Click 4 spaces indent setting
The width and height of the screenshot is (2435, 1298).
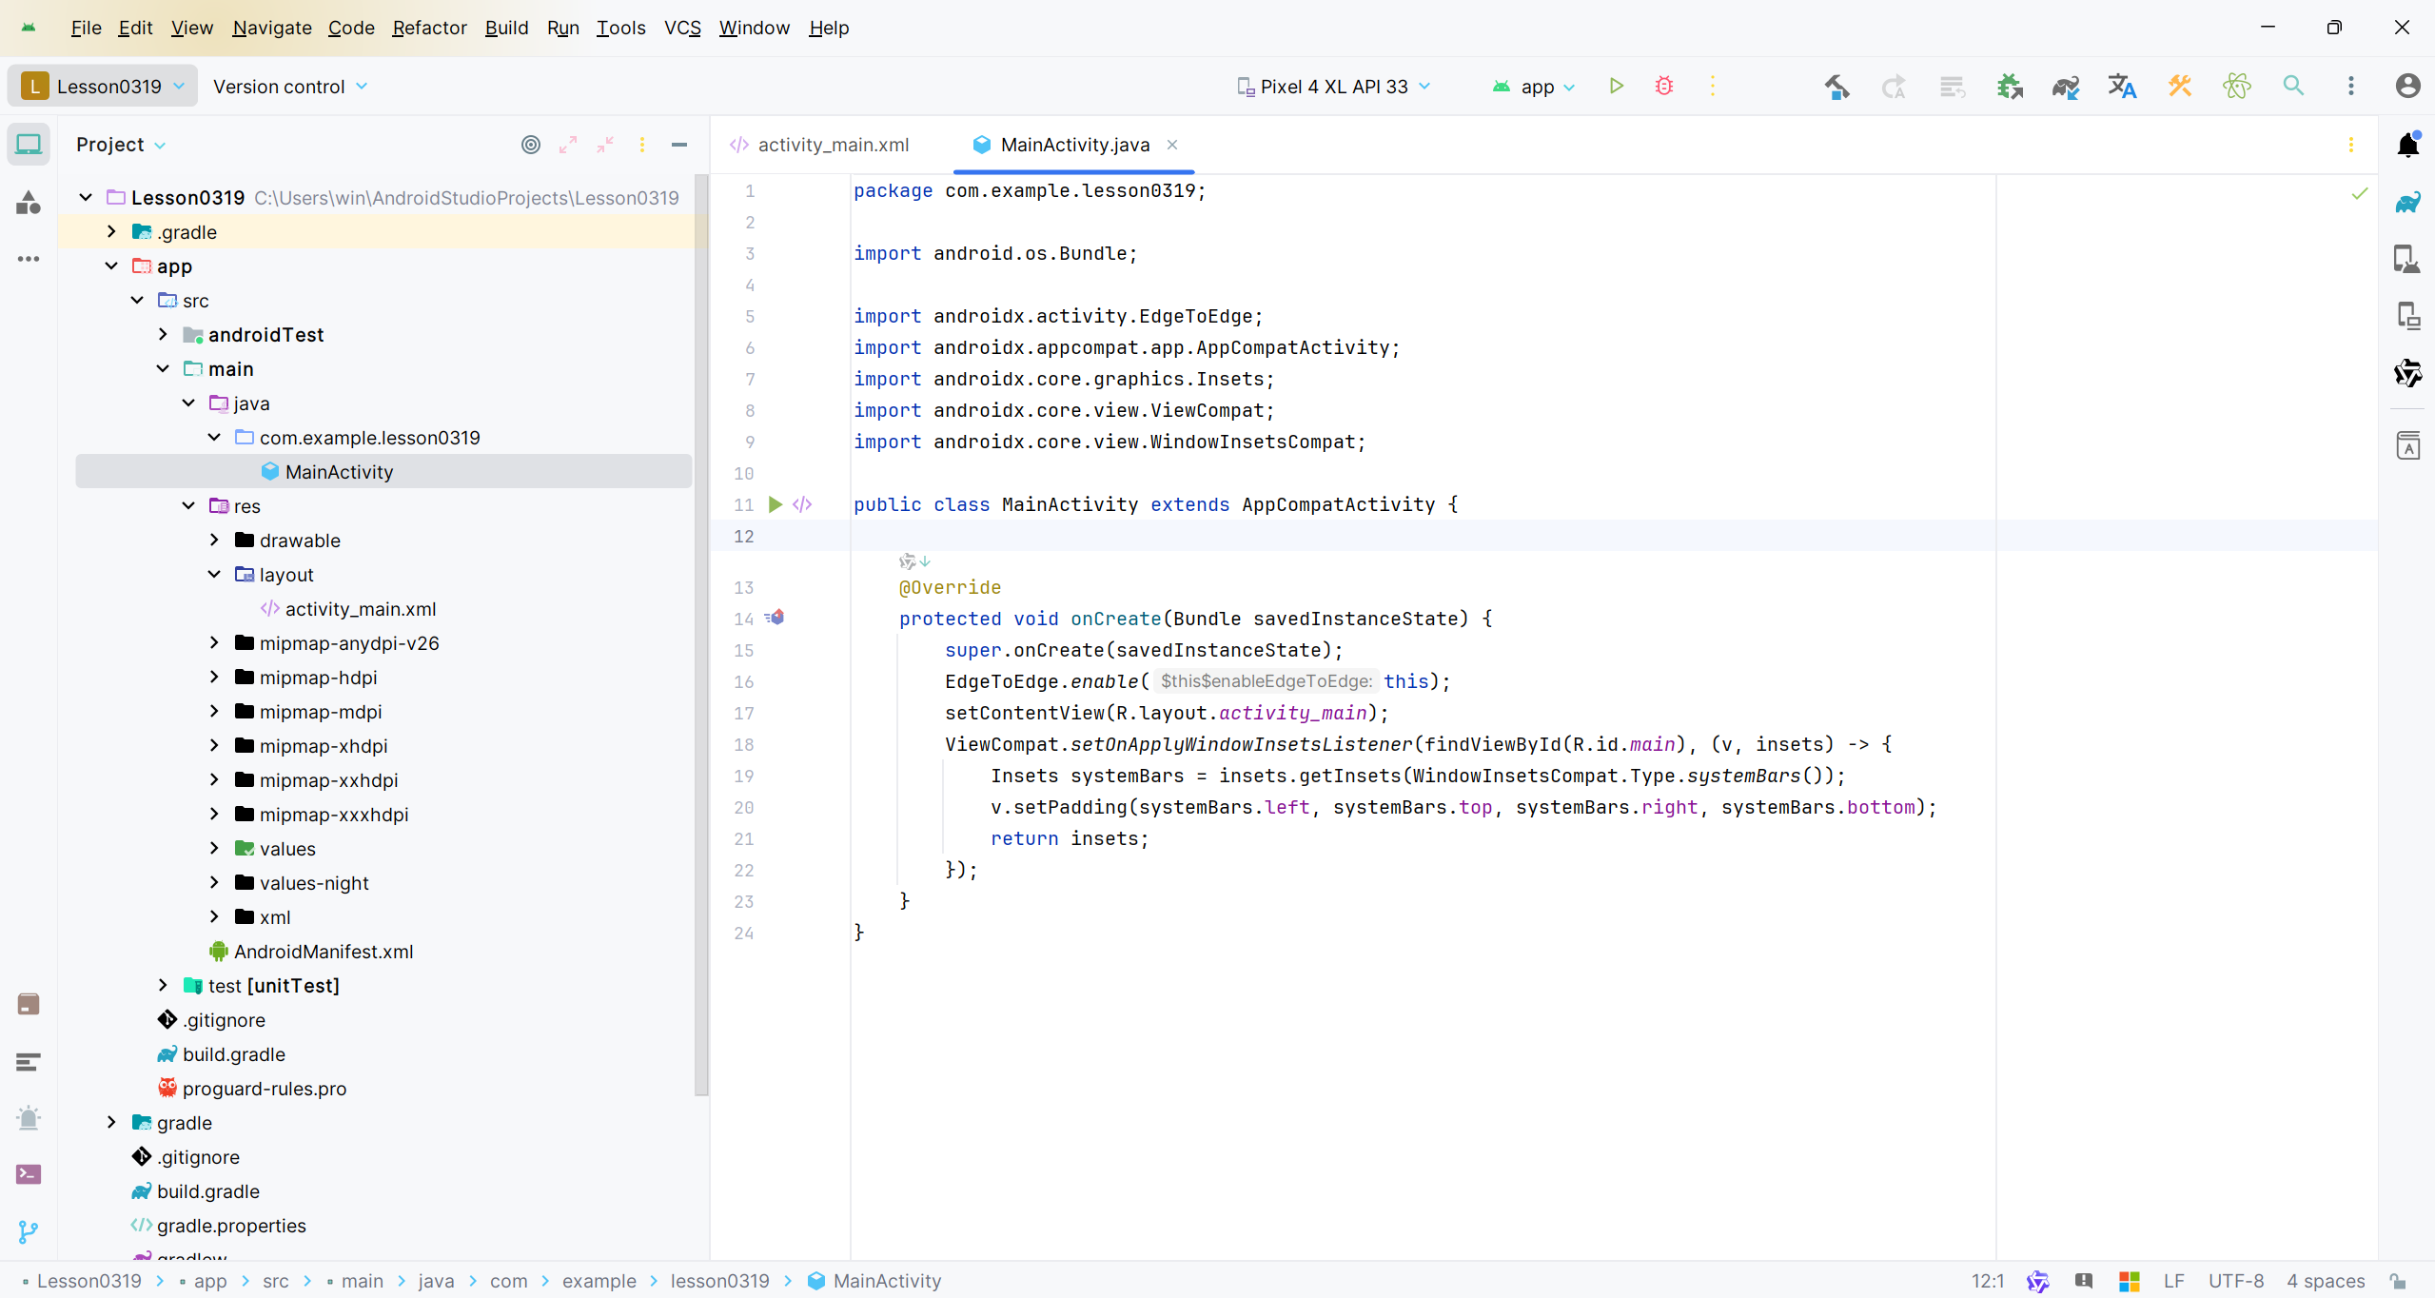pyautogui.click(x=2326, y=1281)
